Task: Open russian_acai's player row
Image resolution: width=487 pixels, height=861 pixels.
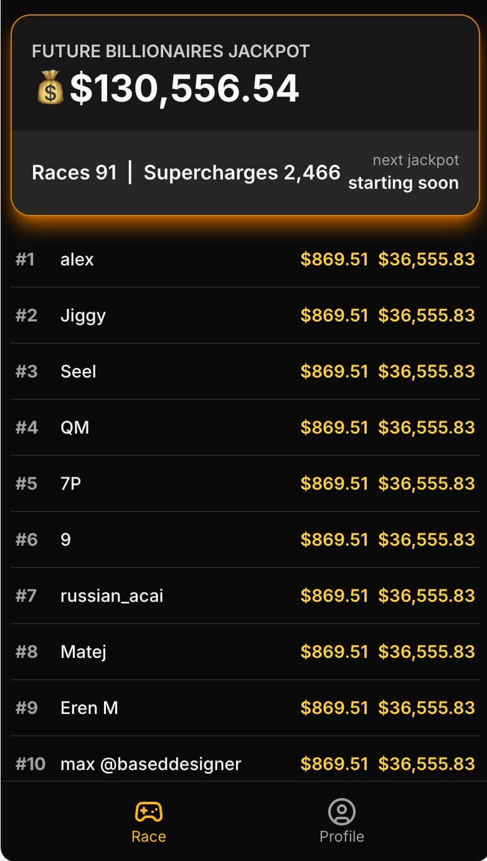Action: click(x=111, y=596)
